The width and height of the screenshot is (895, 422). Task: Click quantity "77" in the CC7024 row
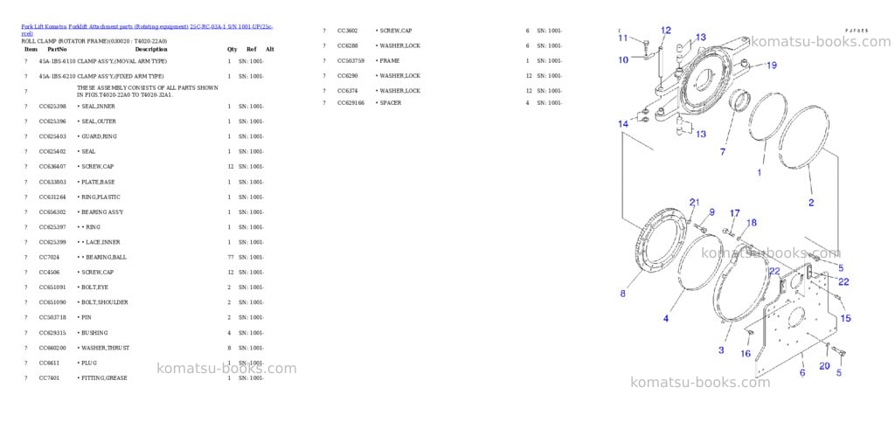point(230,257)
